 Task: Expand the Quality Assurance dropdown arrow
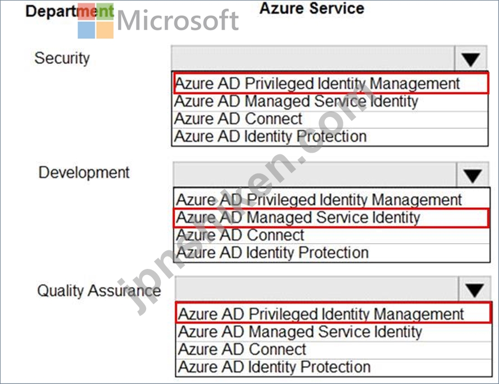474,289
